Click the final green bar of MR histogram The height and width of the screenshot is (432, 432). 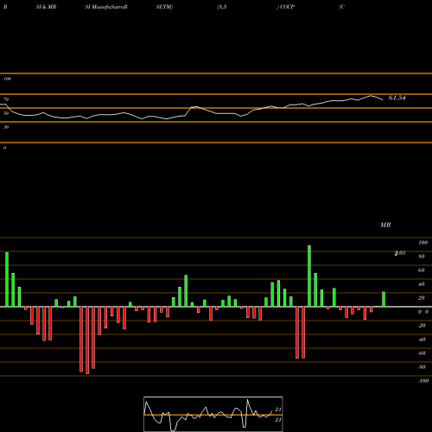(x=384, y=299)
